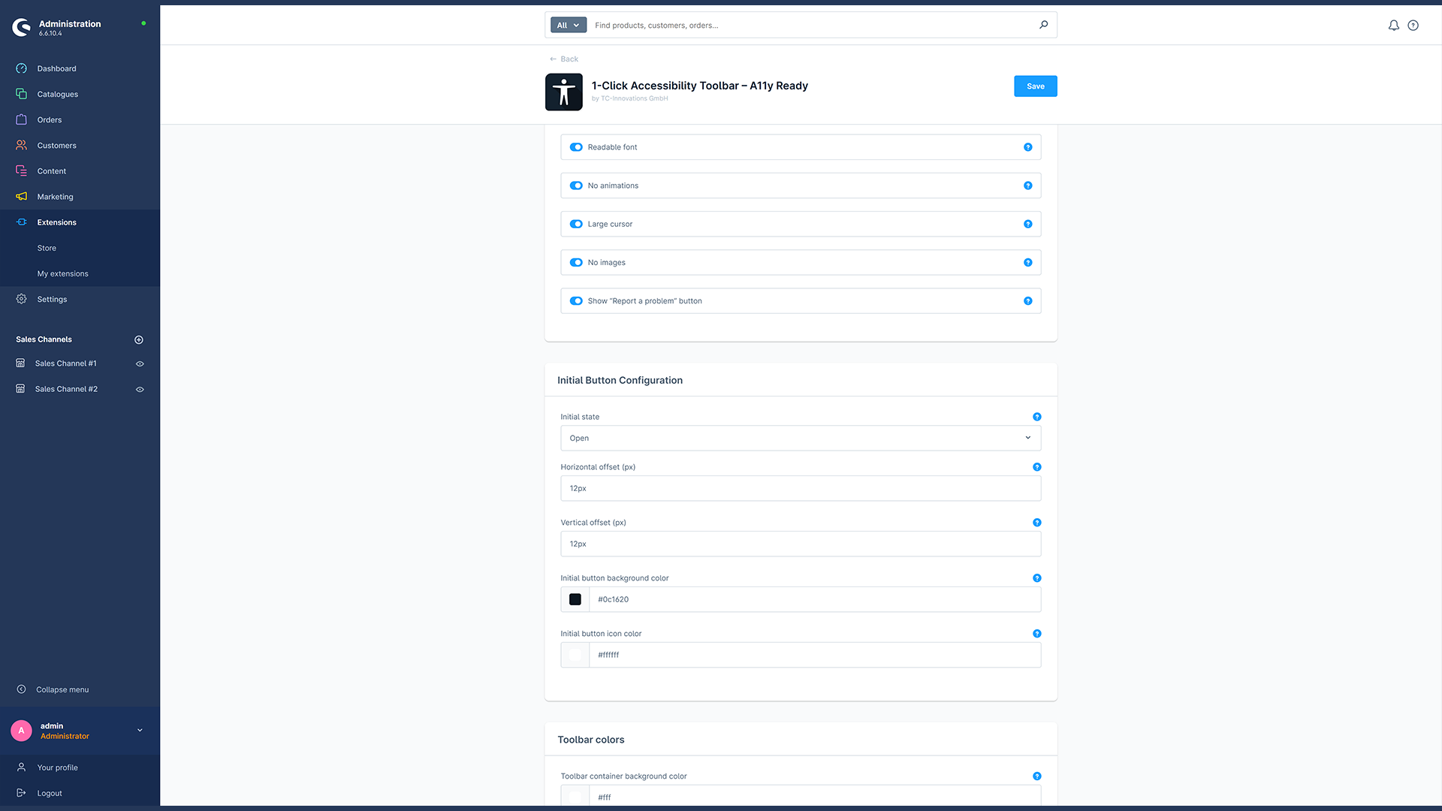Screen dimensions: 1442x811
Task: Click Toolbar container background color swatch
Action: click(x=575, y=797)
